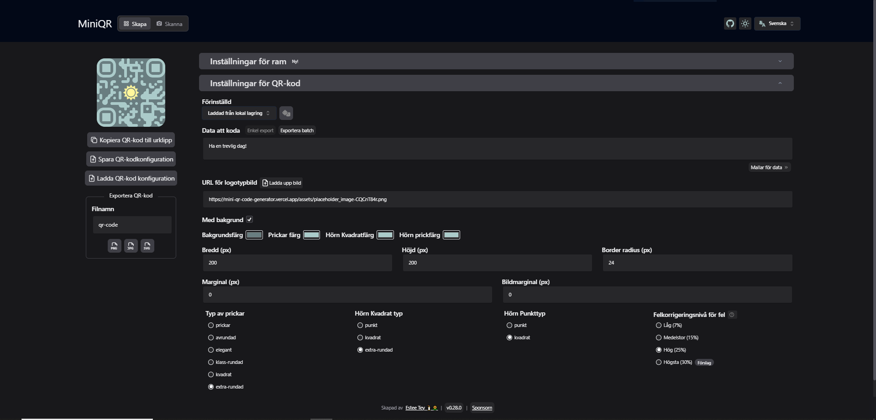Switch to the Skanna tab
This screenshot has width=876, height=420.
click(169, 24)
